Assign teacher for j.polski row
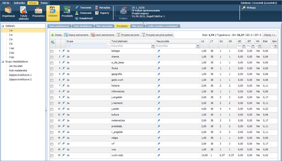This screenshot has height=161, width=282. [158, 109]
